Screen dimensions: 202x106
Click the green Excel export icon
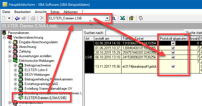122,18
